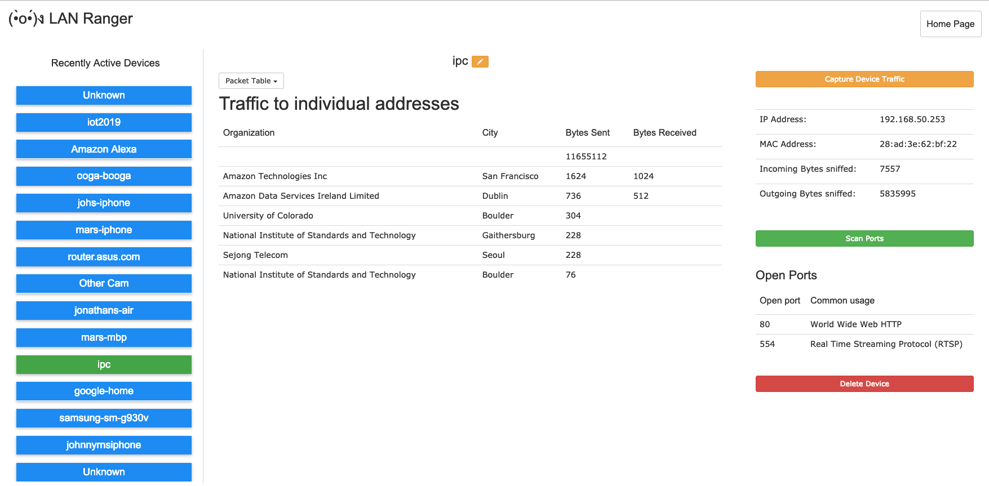The height and width of the screenshot is (486, 989).
Task: Open the Amazon Alexa device
Action: tap(104, 149)
